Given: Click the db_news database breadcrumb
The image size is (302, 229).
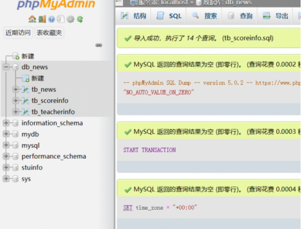Looking at the screenshot, I should click(x=238, y=2).
